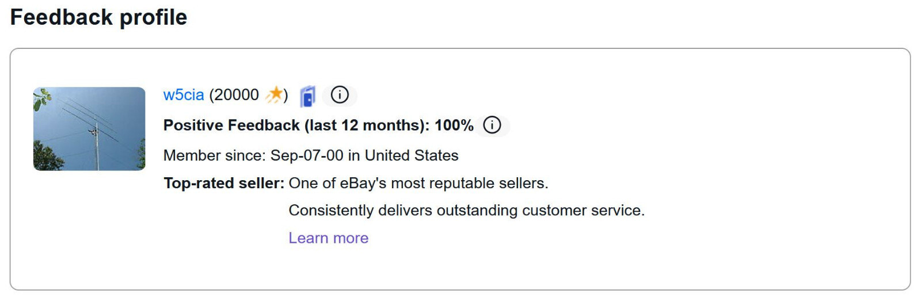Click the blue eBay store door icon
This screenshot has width=921, height=297.
click(x=308, y=96)
